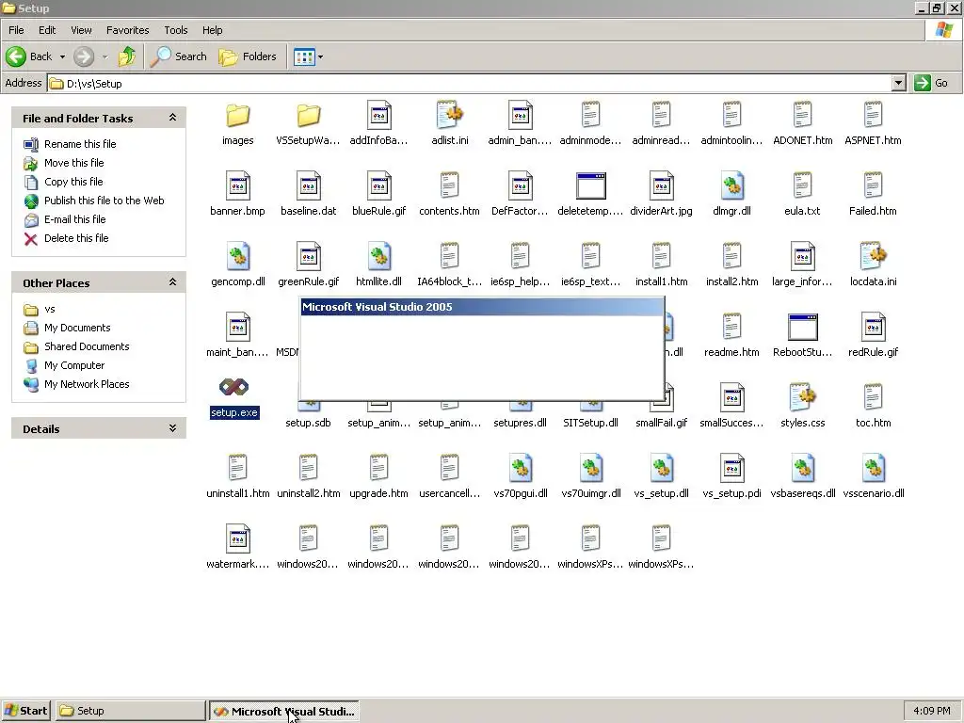Collapse the File and Folder Tasks panel

(x=173, y=118)
